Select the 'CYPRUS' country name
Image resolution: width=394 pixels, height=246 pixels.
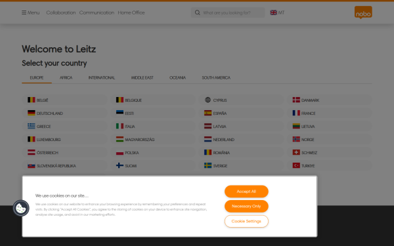pyautogui.click(x=220, y=100)
